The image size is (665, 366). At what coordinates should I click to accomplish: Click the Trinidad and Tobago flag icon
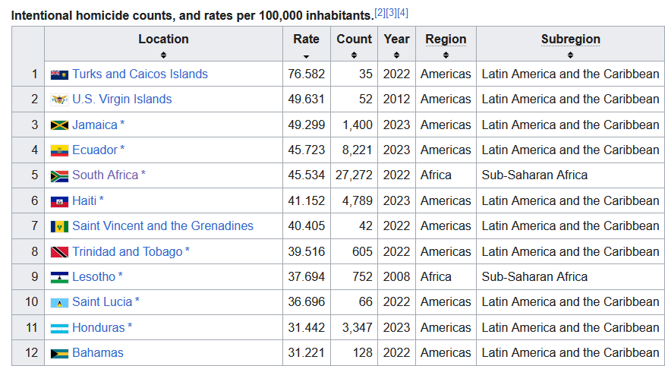tap(59, 252)
